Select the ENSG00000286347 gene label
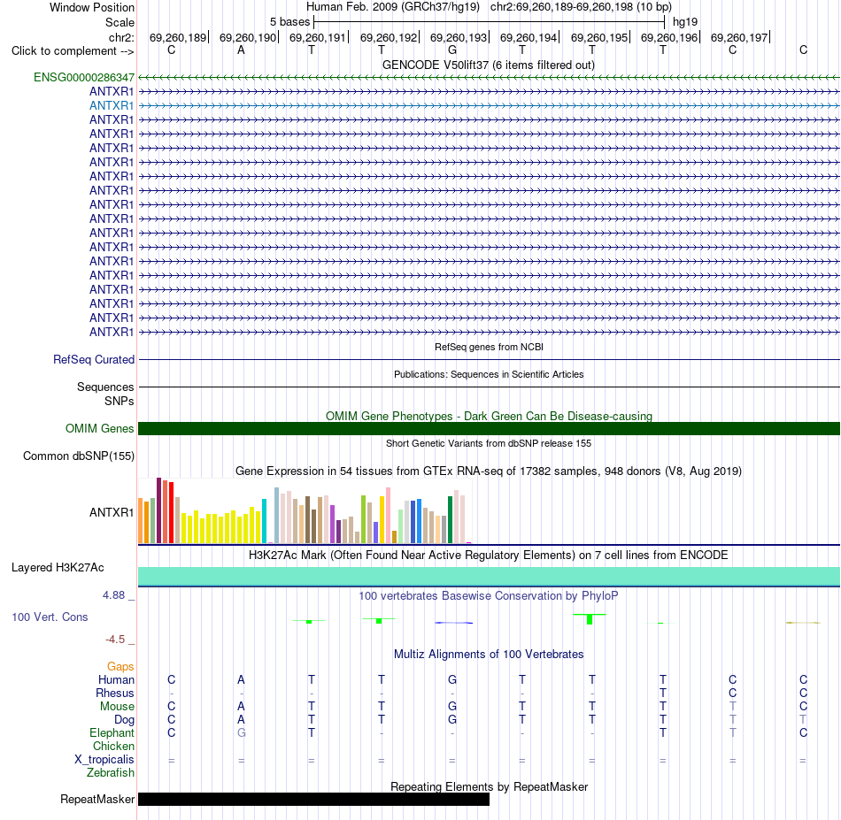Image resolution: width=841 pixels, height=820 pixels. pos(84,77)
